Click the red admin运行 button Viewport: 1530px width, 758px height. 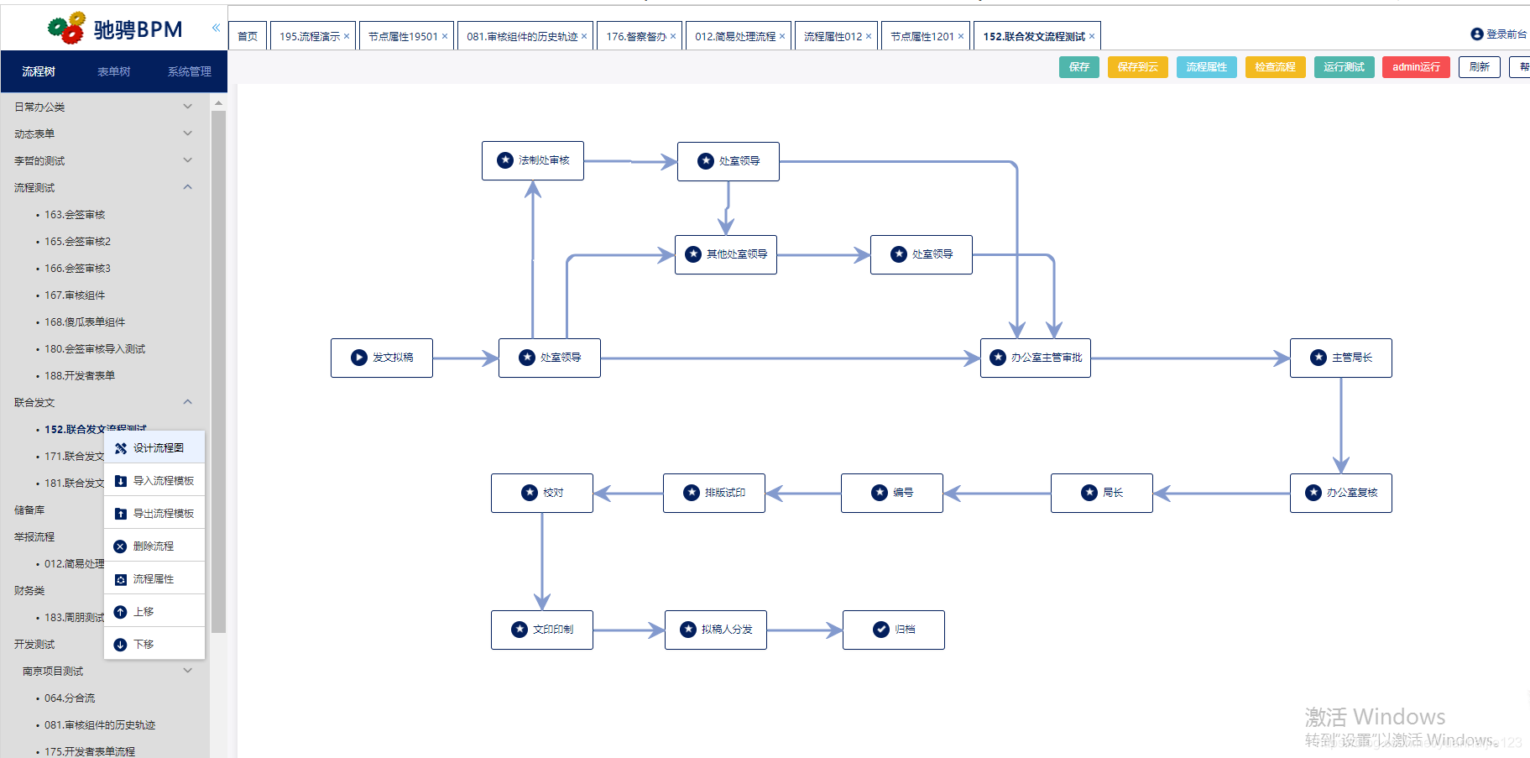(1416, 67)
